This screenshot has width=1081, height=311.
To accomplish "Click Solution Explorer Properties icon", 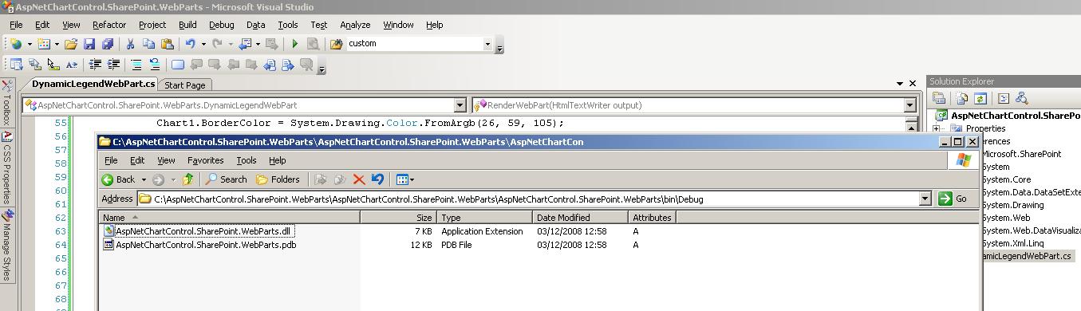I will point(940,98).
